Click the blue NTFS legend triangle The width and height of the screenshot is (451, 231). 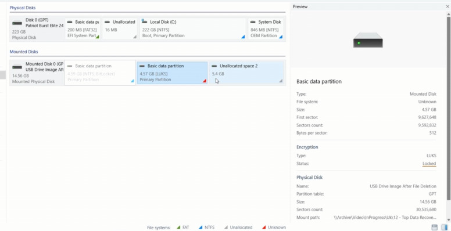pyautogui.click(x=200, y=228)
